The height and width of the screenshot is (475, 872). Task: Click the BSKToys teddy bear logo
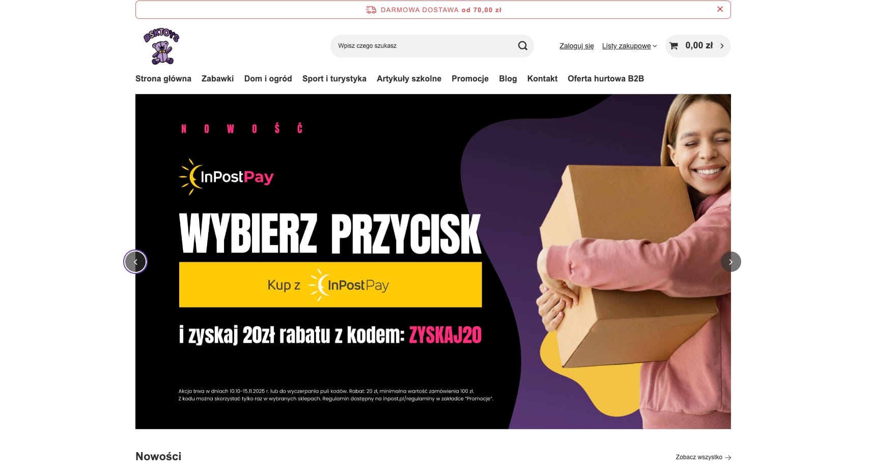(x=161, y=46)
